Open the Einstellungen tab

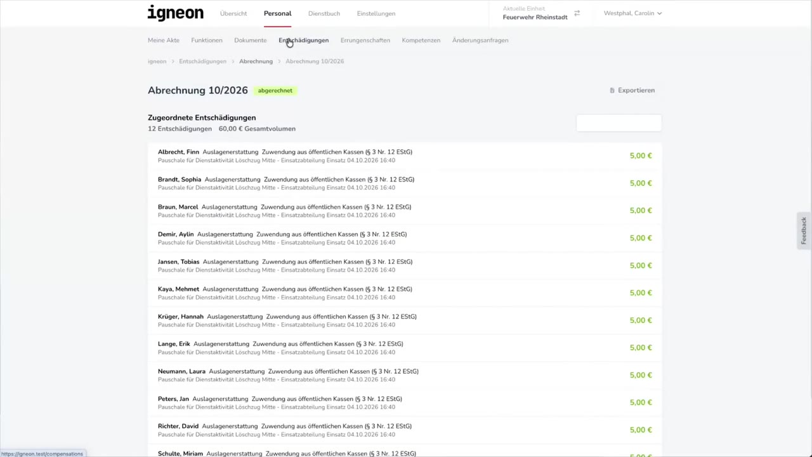pos(376,13)
